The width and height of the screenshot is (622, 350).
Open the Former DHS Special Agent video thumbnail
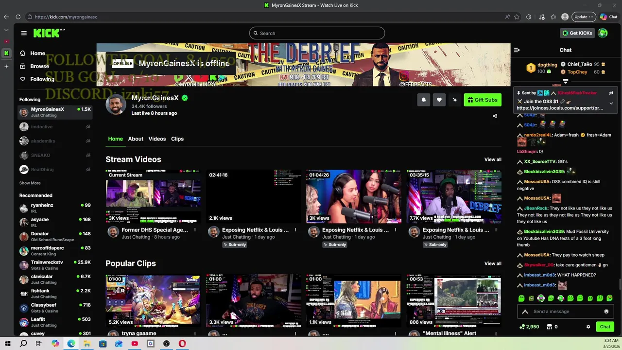(x=153, y=196)
